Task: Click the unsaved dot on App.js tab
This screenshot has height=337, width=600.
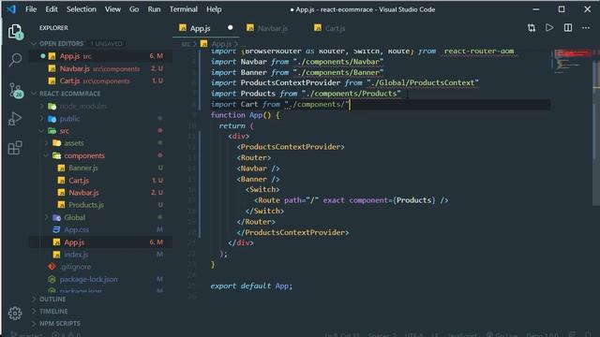Action: (x=230, y=28)
